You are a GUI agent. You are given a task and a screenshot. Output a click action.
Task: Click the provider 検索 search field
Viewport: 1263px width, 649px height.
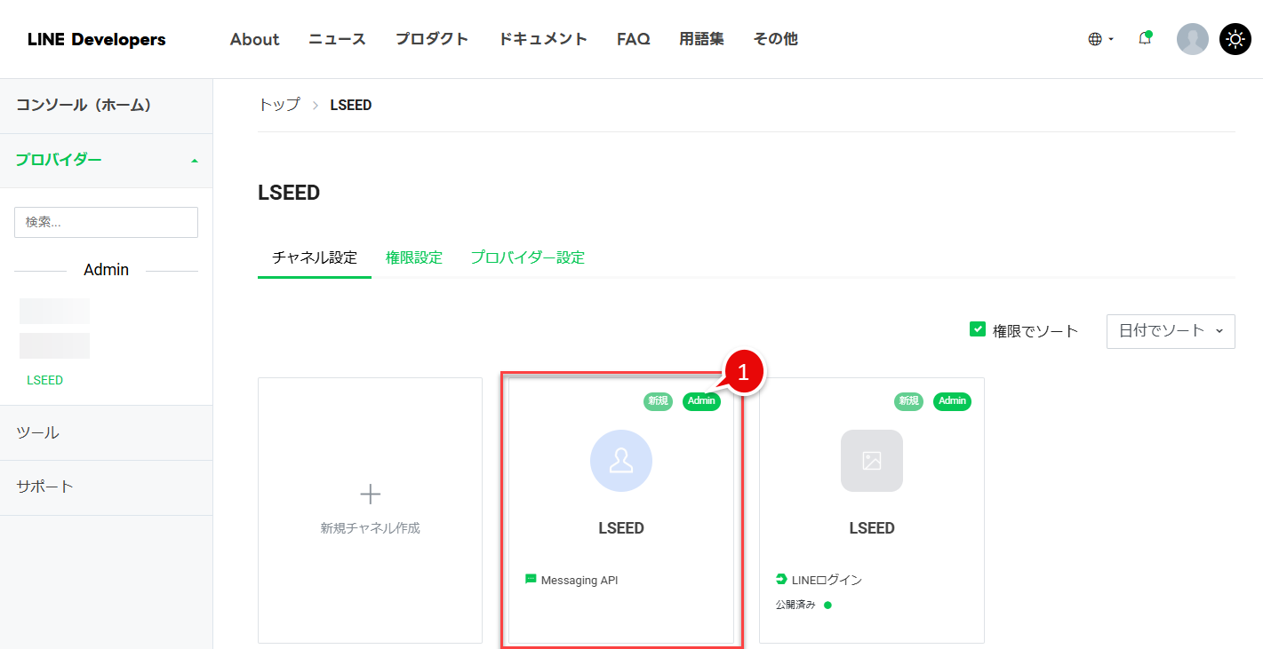106,222
